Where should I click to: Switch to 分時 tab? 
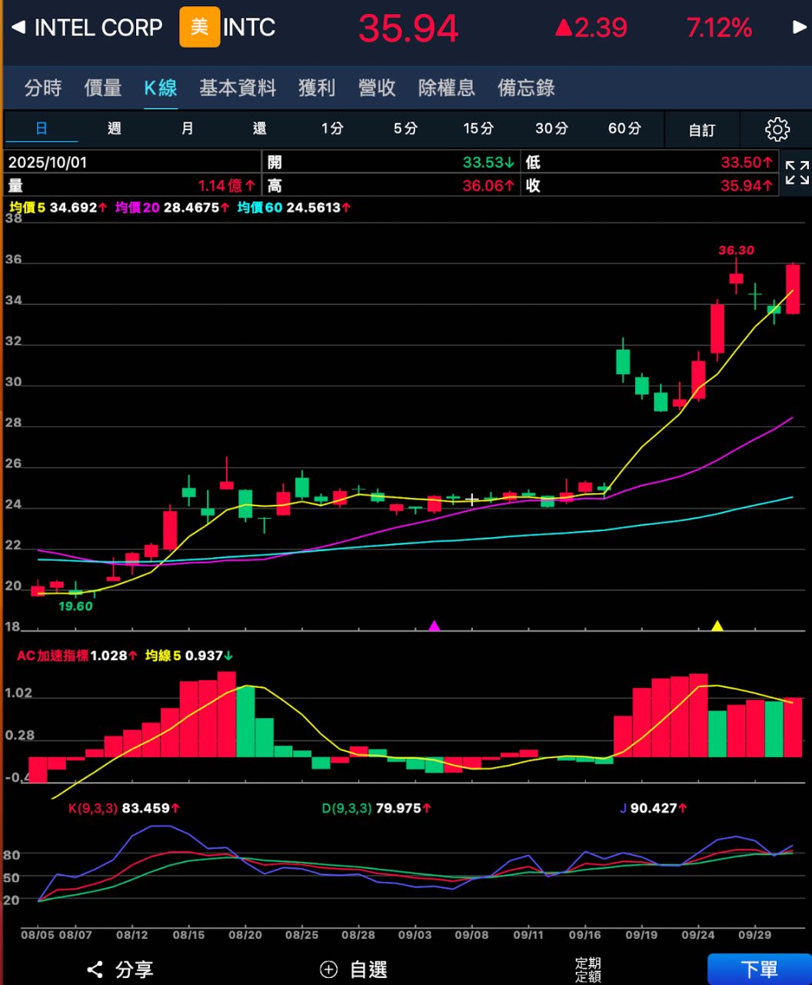pyautogui.click(x=43, y=88)
